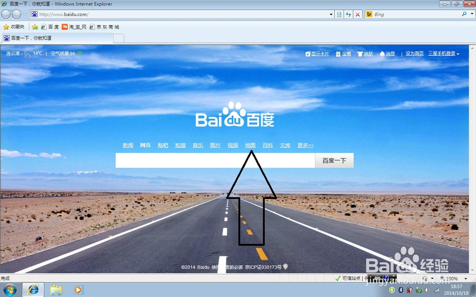Open the zoom level 100% dropdown arrow

466,278
